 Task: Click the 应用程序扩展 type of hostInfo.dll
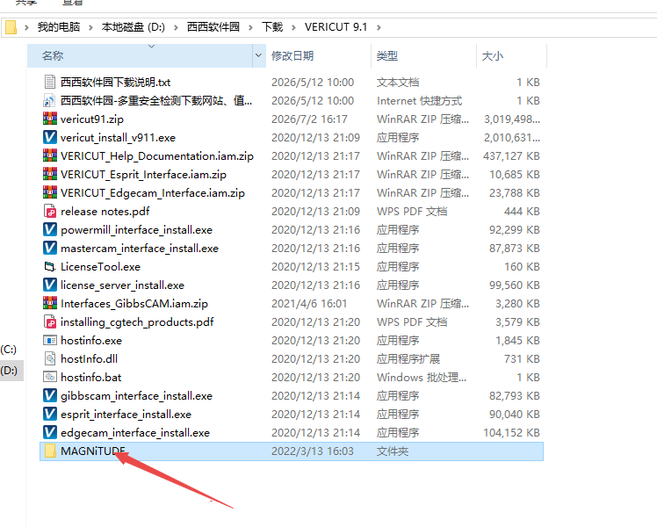(x=408, y=359)
